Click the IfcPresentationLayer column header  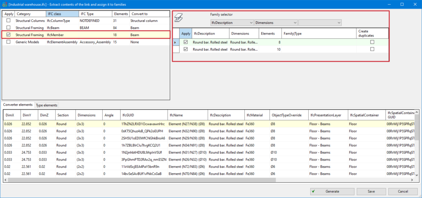(328, 115)
